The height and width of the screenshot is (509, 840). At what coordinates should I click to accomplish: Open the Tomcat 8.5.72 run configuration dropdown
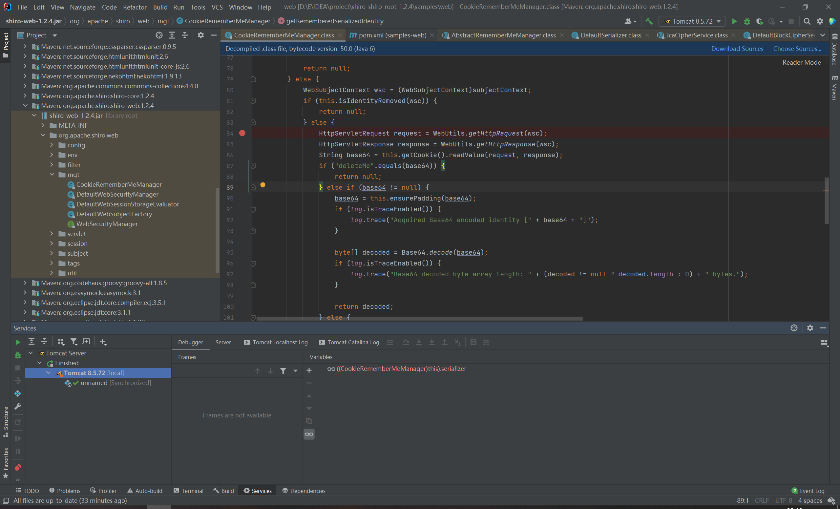pos(692,21)
